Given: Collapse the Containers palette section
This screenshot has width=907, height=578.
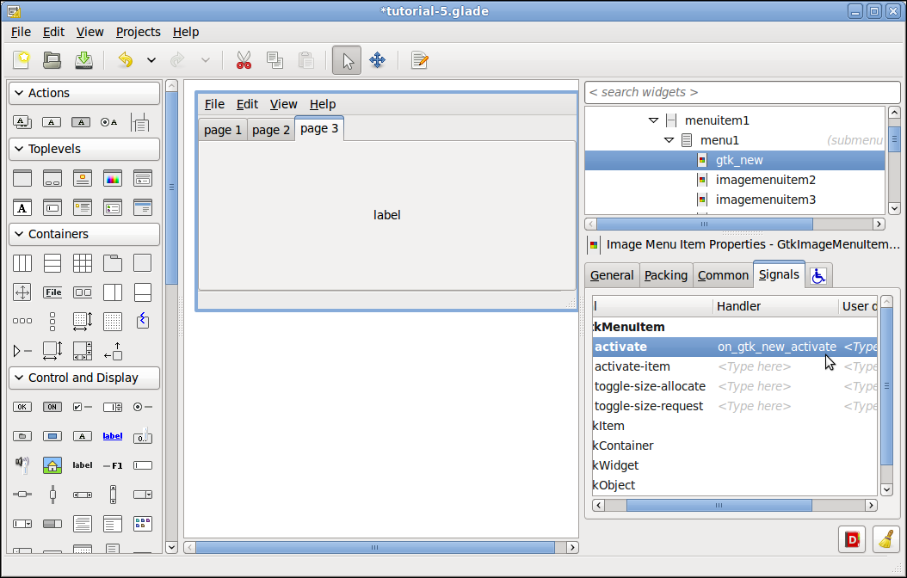Looking at the screenshot, I should [84, 234].
